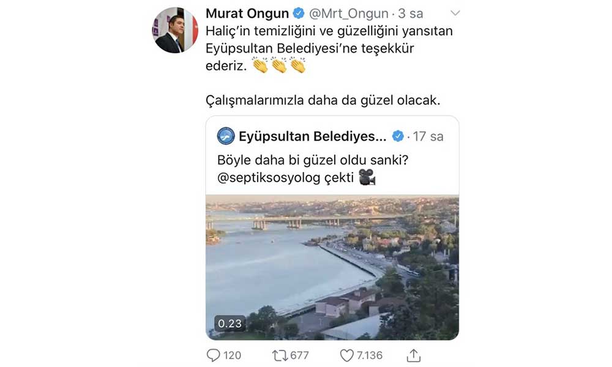Open Eyüpsultan Belediyesi account name
This screenshot has width=612, height=367.
click(x=312, y=136)
